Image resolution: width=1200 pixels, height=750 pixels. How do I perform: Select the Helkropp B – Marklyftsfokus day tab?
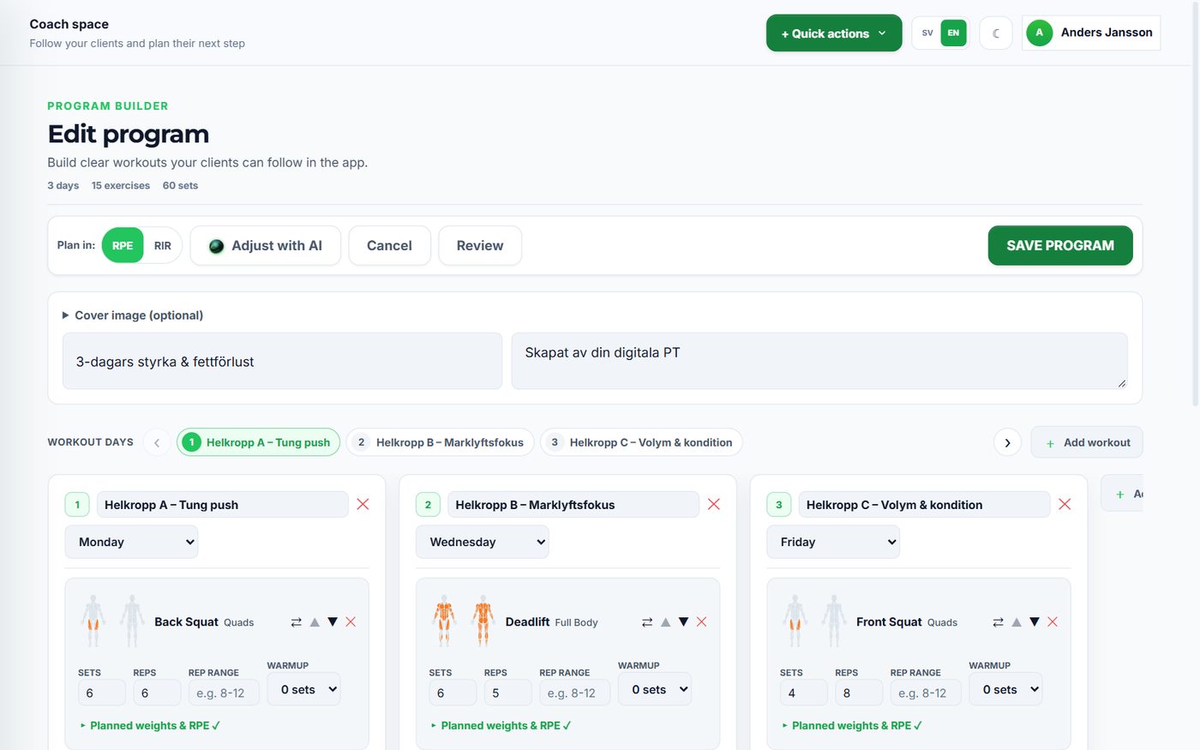click(x=441, y=442)
